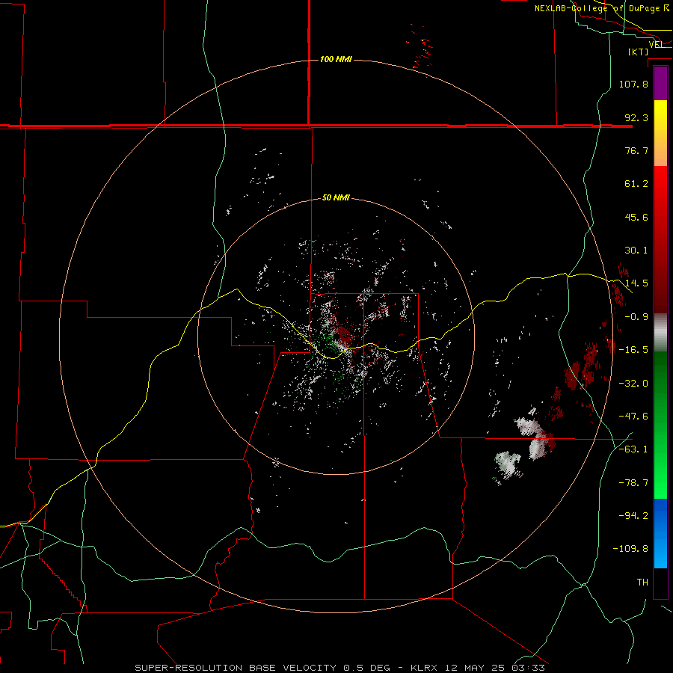Click the -94.2 velocity scale value

pos(633,516)
